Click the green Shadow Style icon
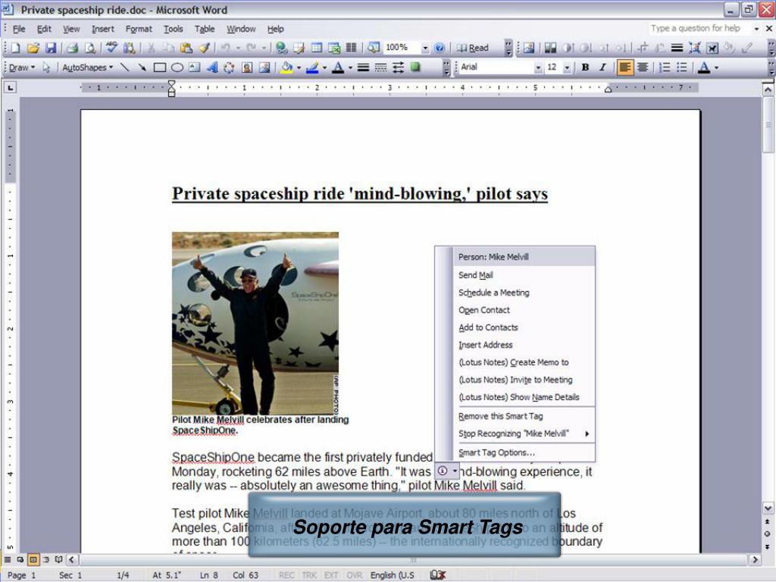Screen dimensions: 776x582 click(415, 67)
